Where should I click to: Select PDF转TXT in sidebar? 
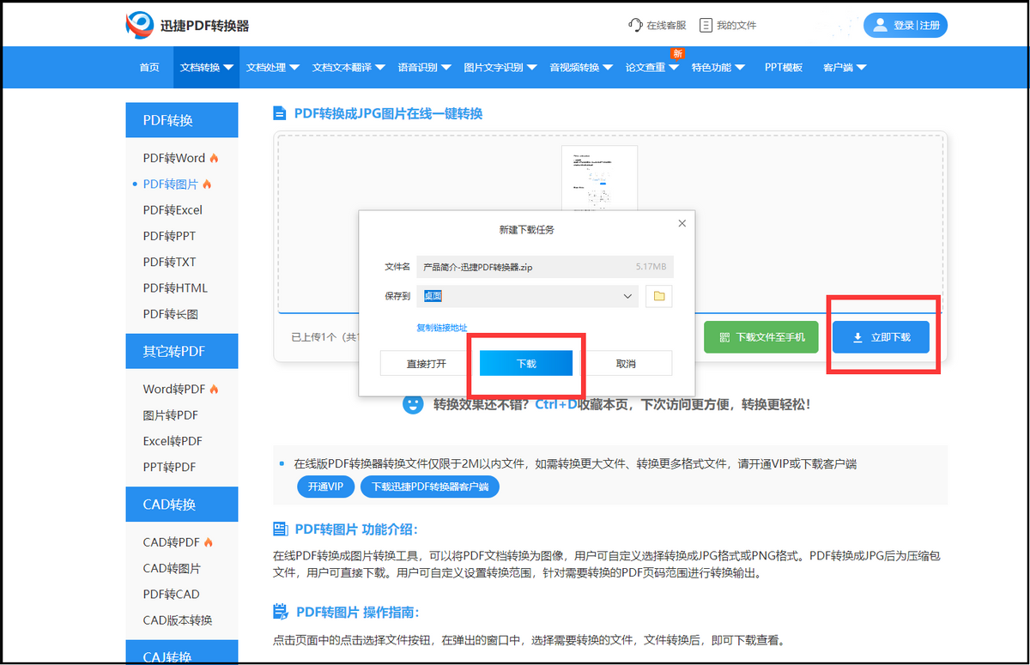point(169,262)
